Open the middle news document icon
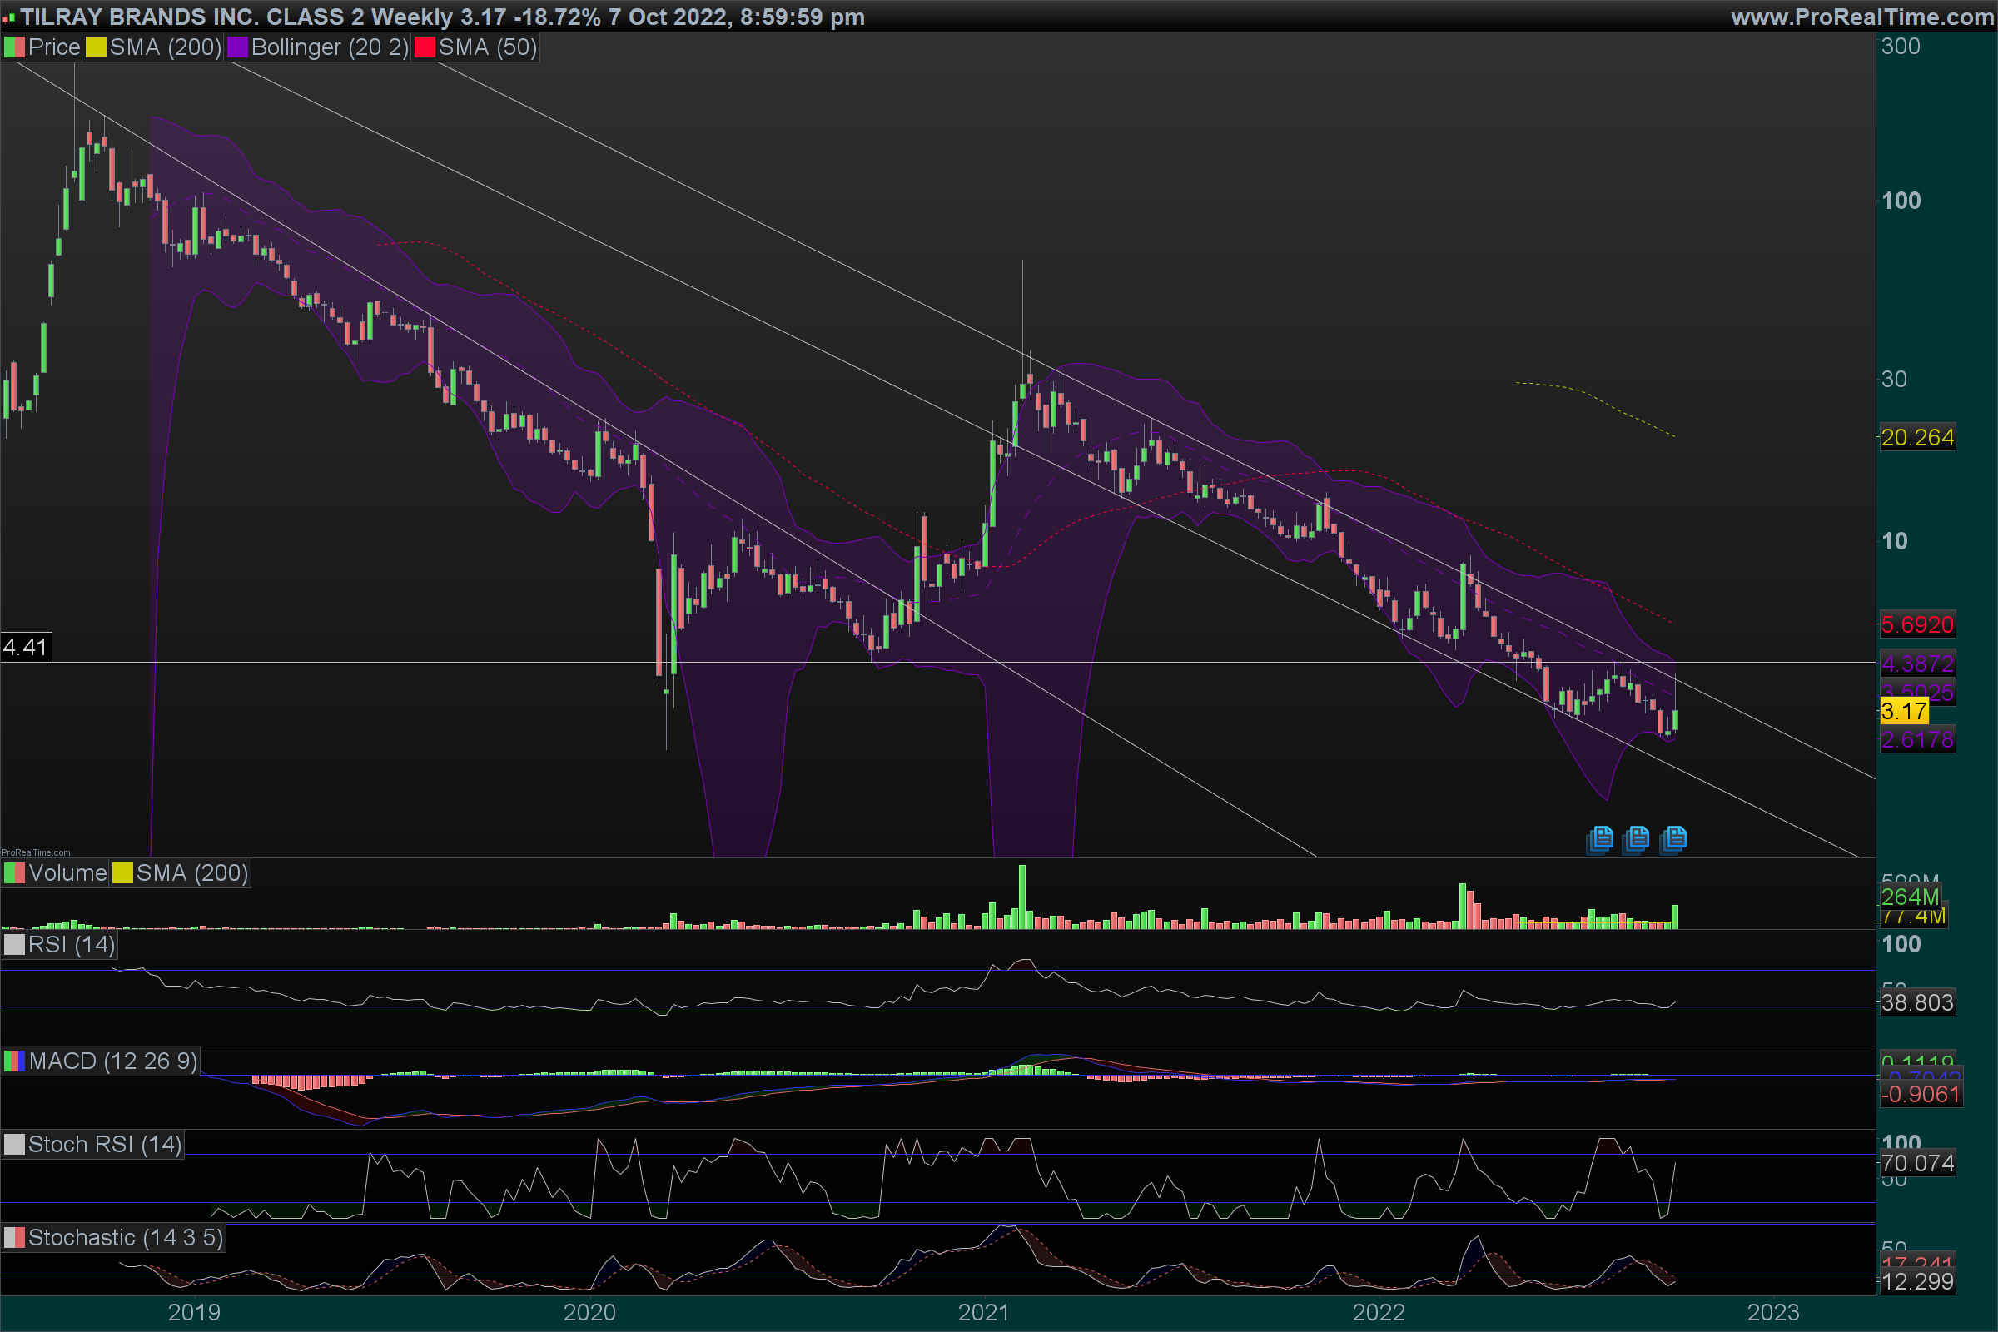Viewport: 1998px width, 1332px height. click(1637, 839)
